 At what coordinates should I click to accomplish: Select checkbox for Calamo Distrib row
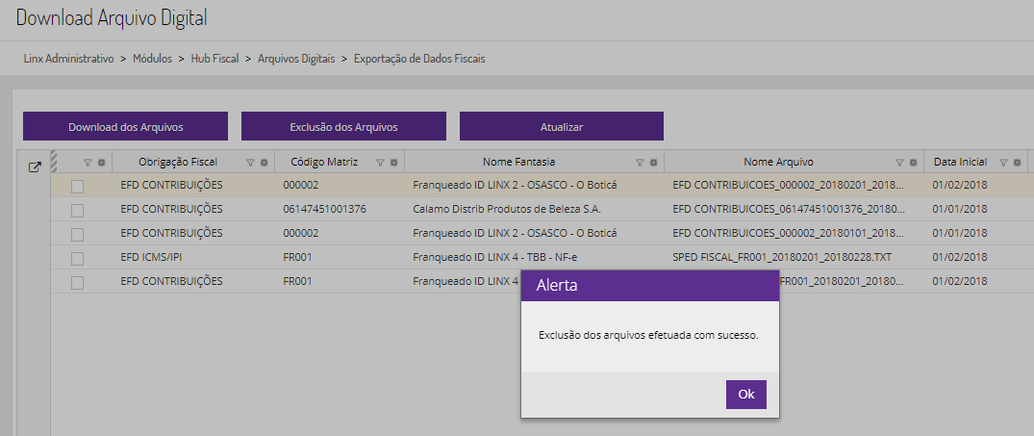[x=77, y=210]
